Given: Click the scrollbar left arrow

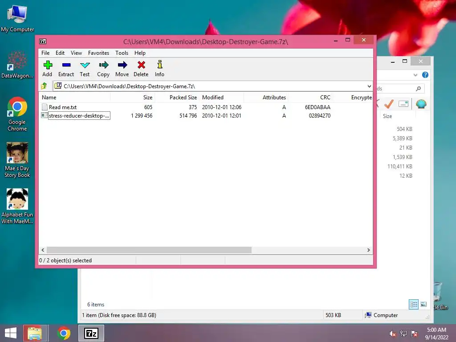Looking at the screenshot, I should coord(43,250).
